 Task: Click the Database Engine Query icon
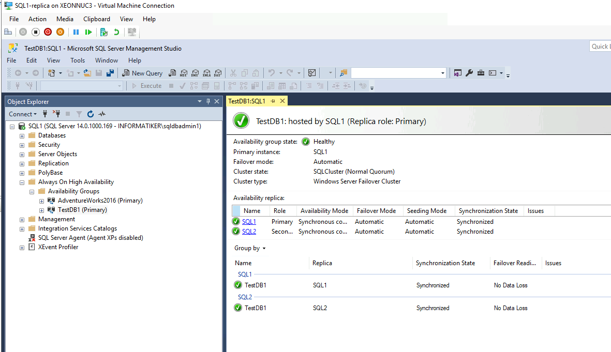tap(172, 73)
